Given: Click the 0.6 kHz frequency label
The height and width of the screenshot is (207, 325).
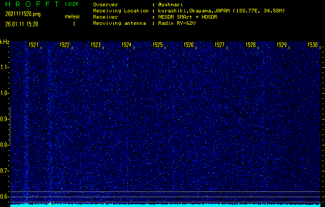Looking at the screenshot, I should click(5, 196).
